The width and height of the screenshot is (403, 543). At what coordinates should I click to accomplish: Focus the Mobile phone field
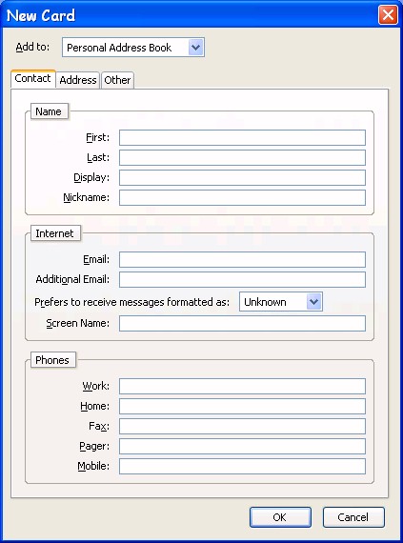click(242, 466)
